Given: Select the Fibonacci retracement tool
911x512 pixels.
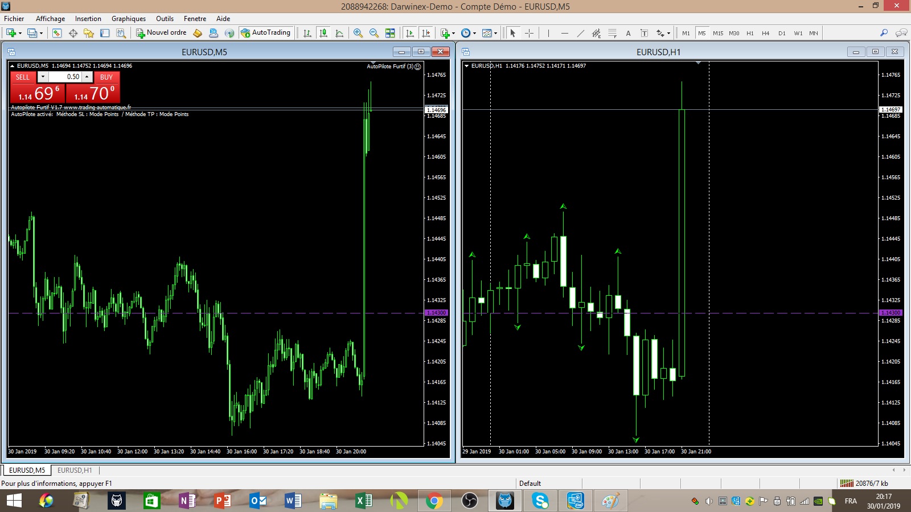Looking at the screenshot, I should tap(612, 33).
